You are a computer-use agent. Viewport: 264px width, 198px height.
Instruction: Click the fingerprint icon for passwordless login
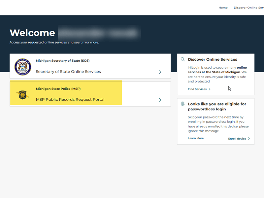(x=183, y=104)
